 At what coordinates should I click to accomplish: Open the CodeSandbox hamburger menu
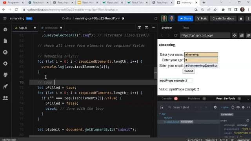[x=5, y=18]
